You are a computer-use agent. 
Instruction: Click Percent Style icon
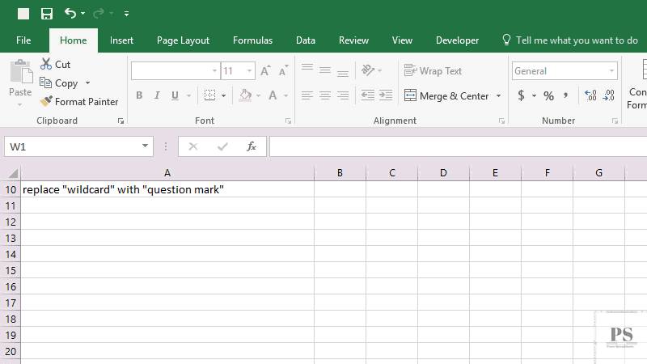click(548, 96)
